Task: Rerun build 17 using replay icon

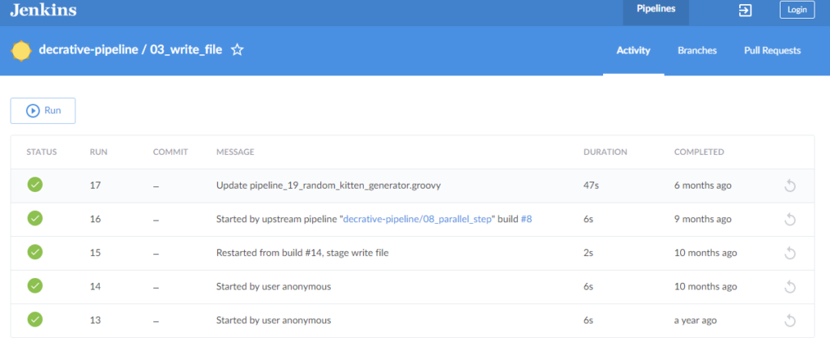Action: pos(790,186)
